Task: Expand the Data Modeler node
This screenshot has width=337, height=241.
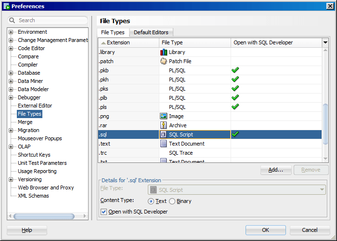Action: pos(11,89)
